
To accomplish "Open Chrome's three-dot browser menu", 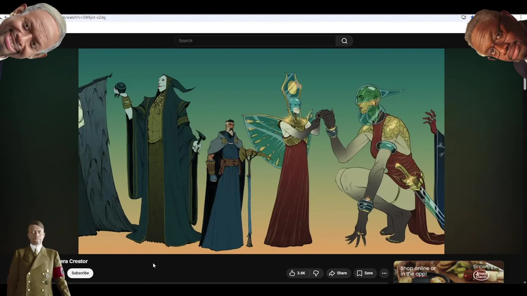I will click(x=521, y=17).
